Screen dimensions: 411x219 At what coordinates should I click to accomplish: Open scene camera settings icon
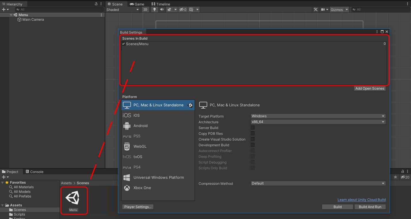tap(323, 9)
